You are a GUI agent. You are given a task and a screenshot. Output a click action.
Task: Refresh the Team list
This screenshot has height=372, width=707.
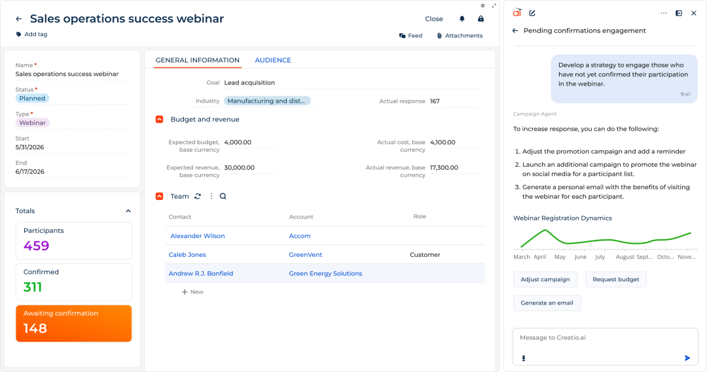198,196
